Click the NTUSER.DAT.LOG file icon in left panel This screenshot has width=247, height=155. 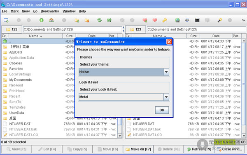5,135
